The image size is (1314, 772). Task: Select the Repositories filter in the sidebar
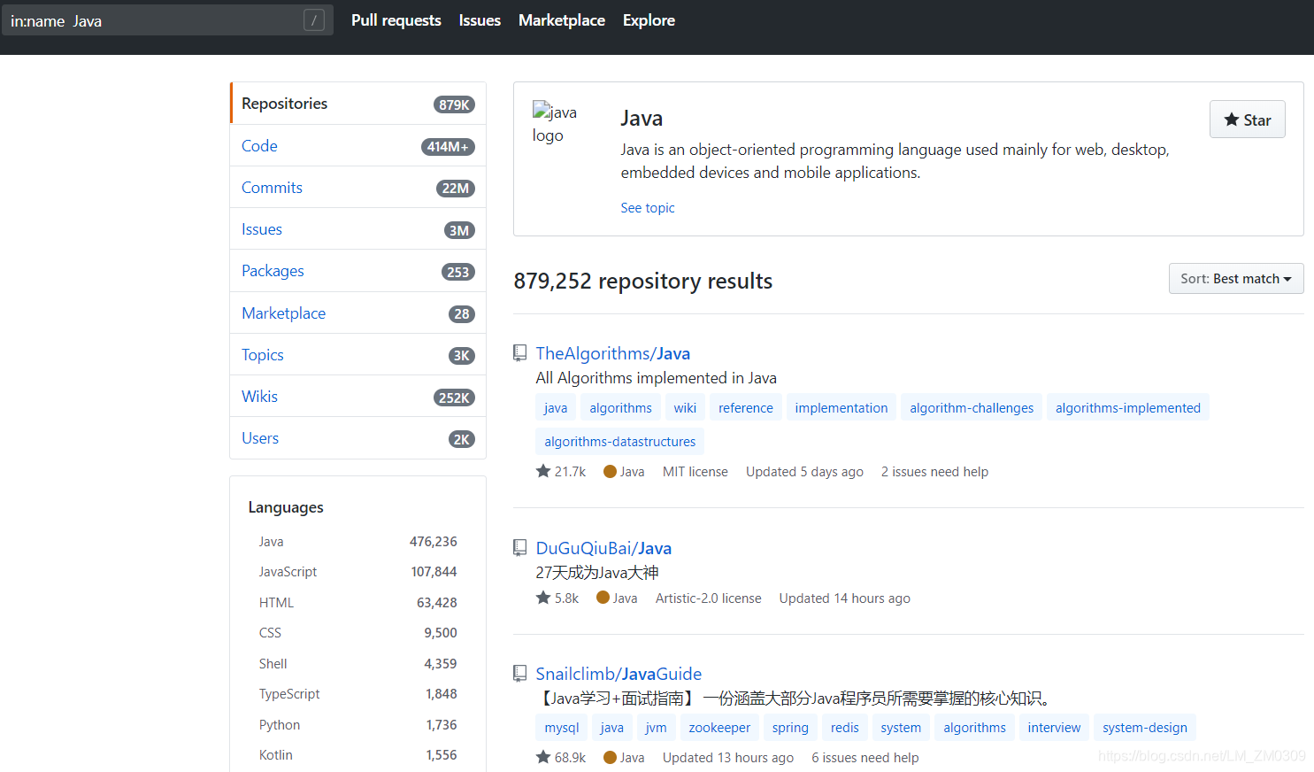click(x=358, y=104)
